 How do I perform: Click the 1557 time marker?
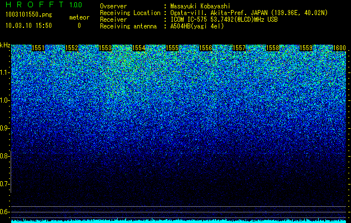tap(239, 48)
